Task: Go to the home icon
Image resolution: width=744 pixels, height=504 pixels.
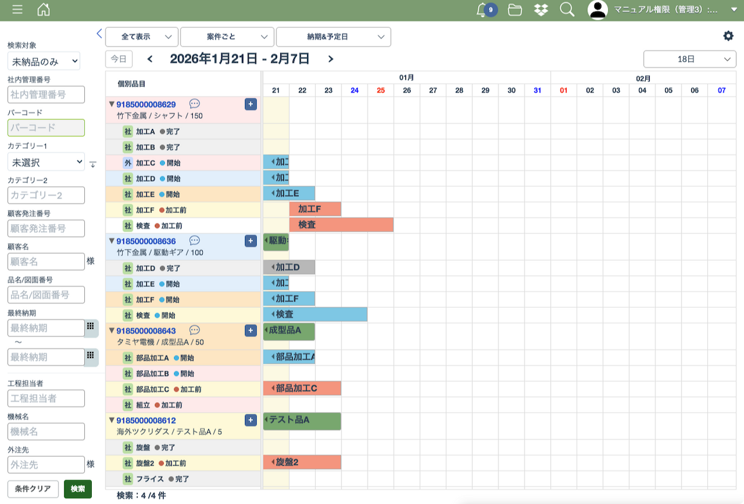Action: pyautogui.click(x=43, y=9)
